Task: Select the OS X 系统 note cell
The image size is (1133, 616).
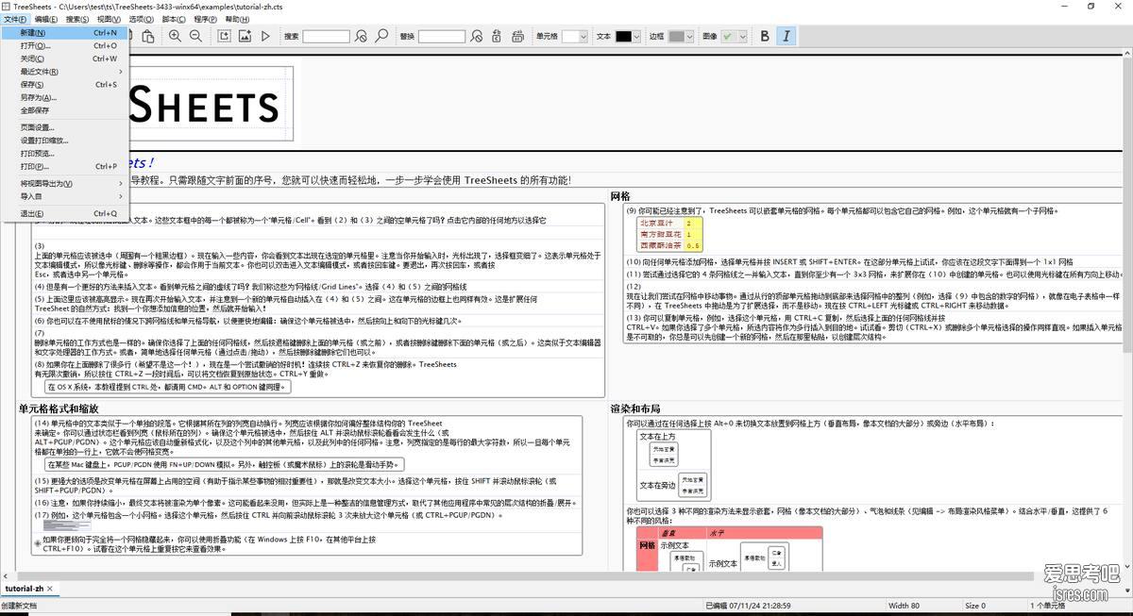Action: point(167,387)
